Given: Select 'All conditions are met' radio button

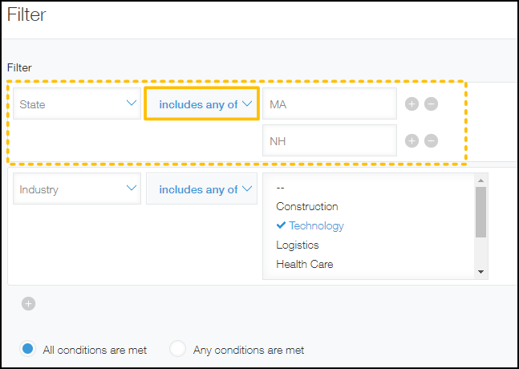Looking at the screenshot, I should [28, 349].
